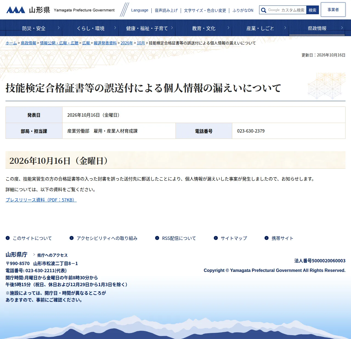This screenshot has height=339, width=351.
Task: Click the 産業労働部 雇用・産業人材育成課 cell
Action: coord(119,131)
